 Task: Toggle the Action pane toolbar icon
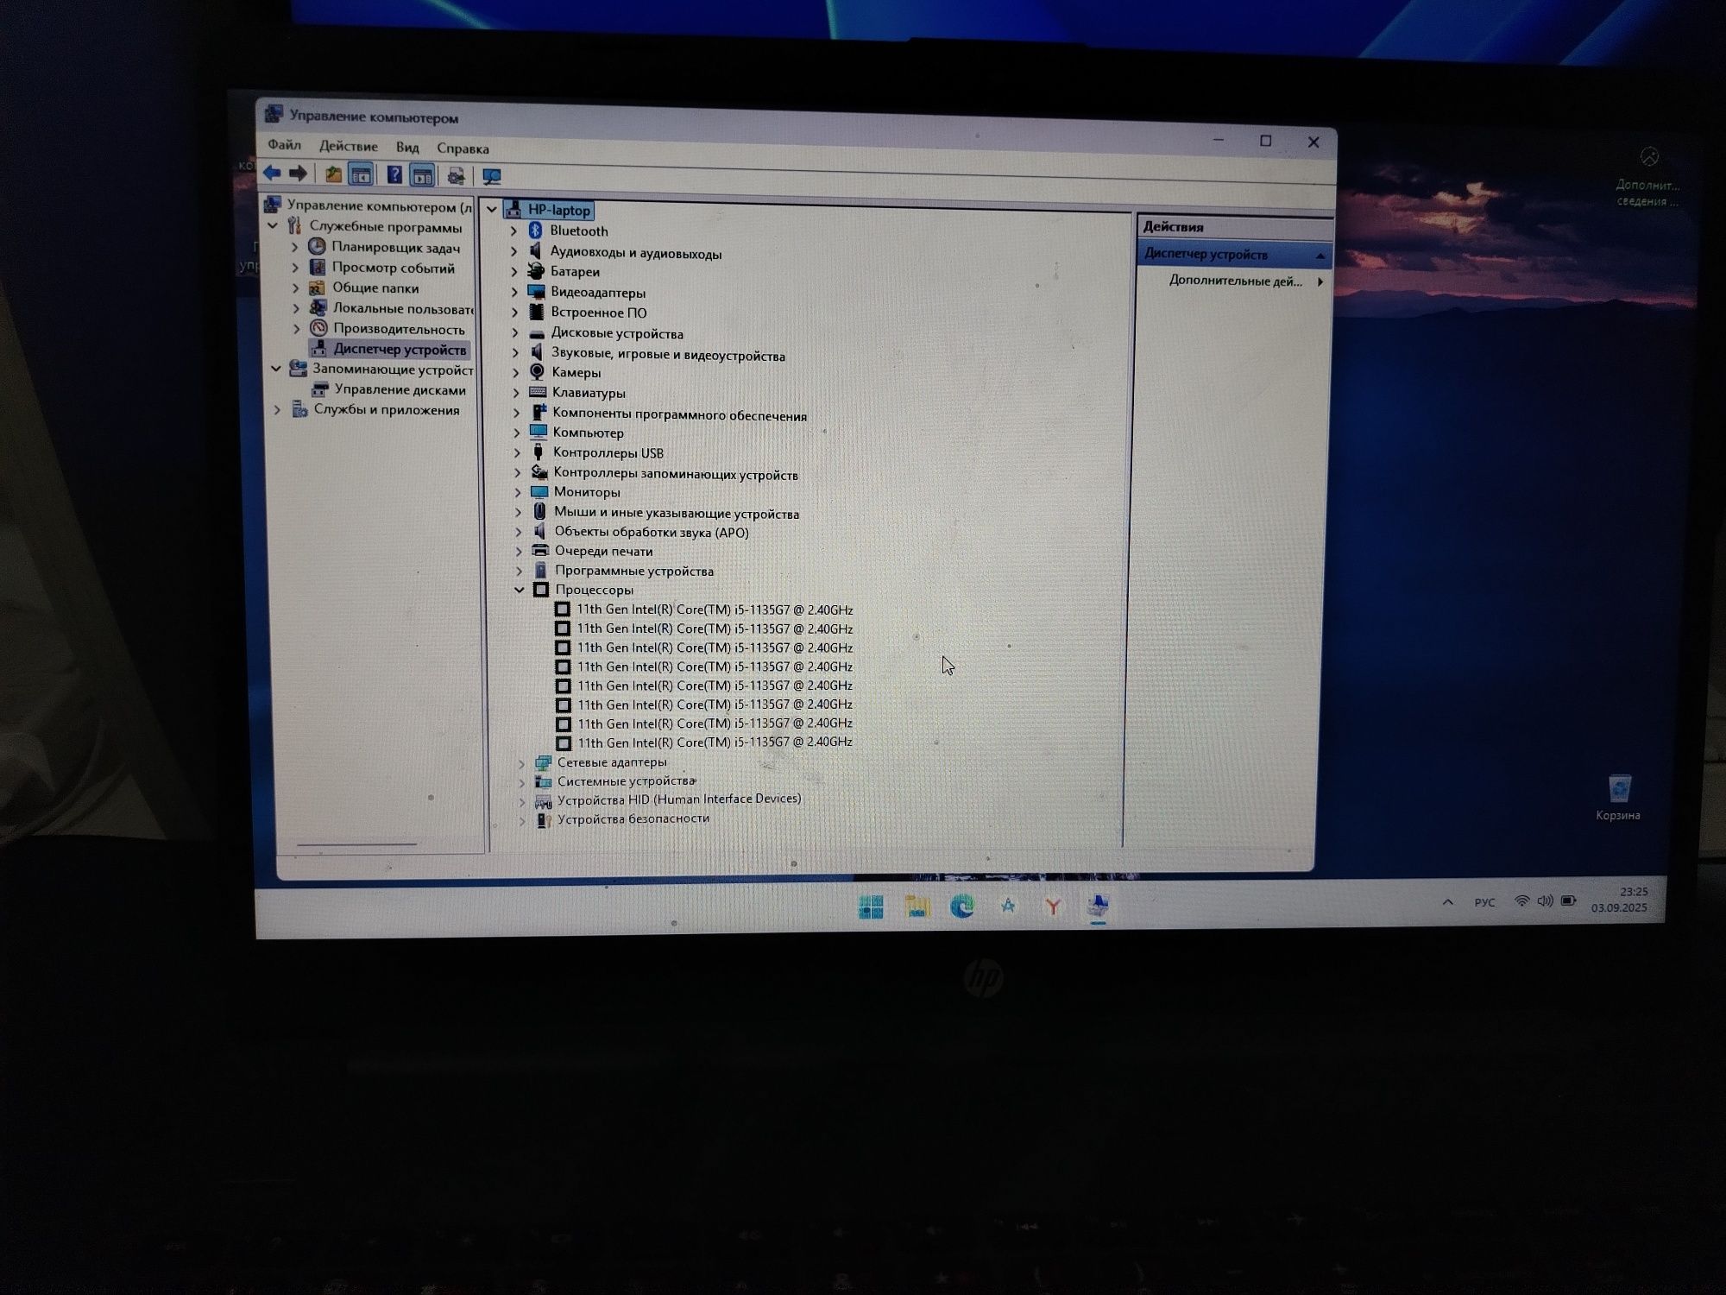422,176
